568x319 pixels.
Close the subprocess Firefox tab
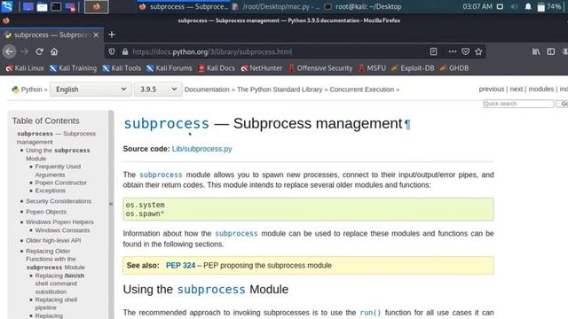point(96,35)
